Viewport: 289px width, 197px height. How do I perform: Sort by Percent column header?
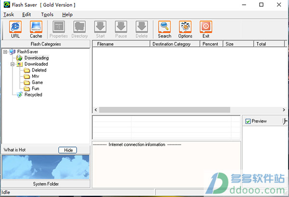(211, 44)
